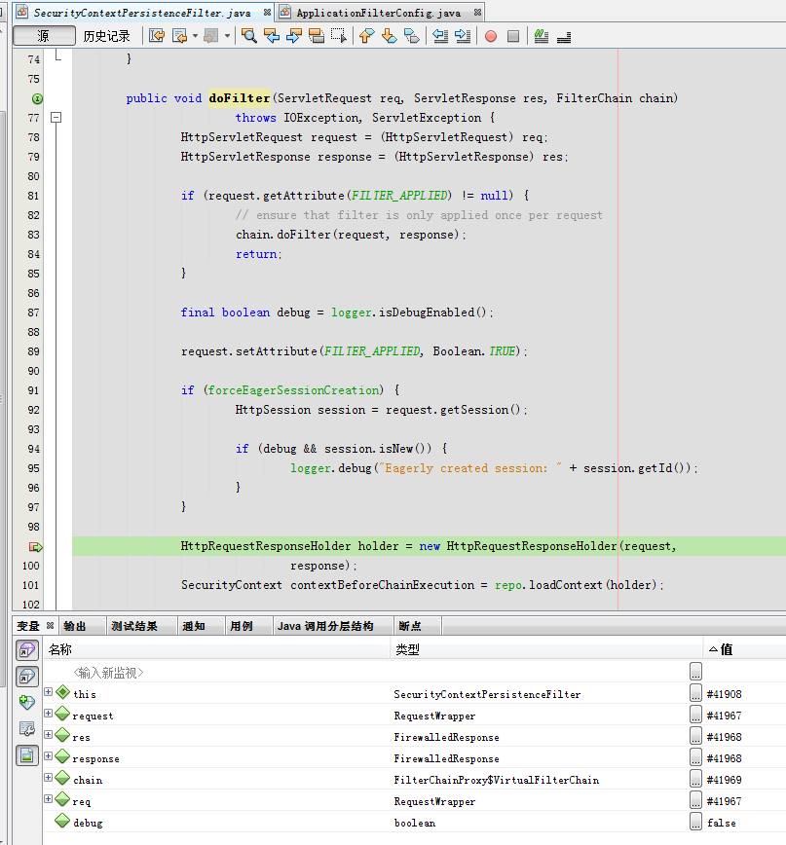Screen dimensions: 786x845
Task: Click the Last Edit location toolbar icon
Action: point(157,36)
